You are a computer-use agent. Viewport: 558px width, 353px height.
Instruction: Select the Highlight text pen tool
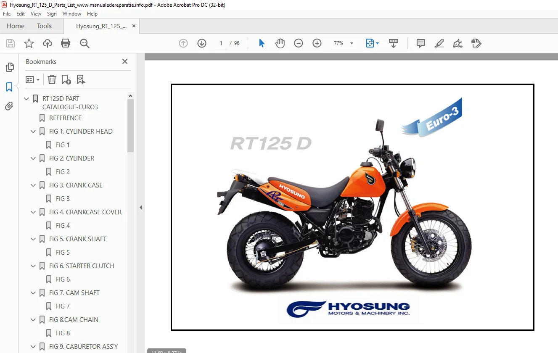point(439,43)
